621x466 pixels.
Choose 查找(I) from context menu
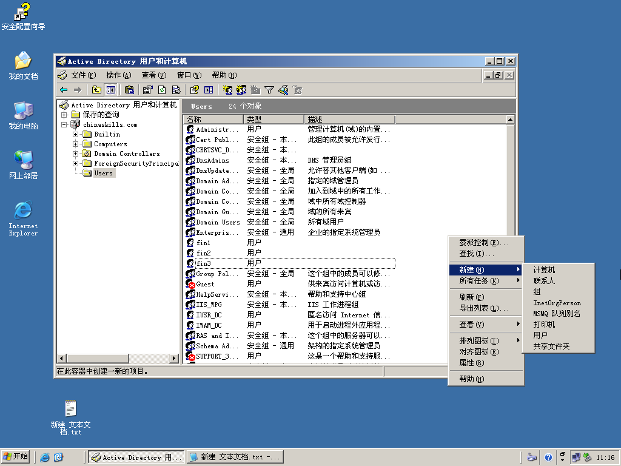[486, 254]
